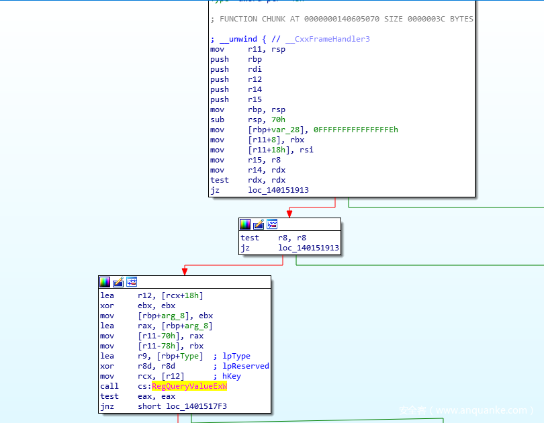
Task: Click the lpReserved comment
Action: (x=240, y=366)
